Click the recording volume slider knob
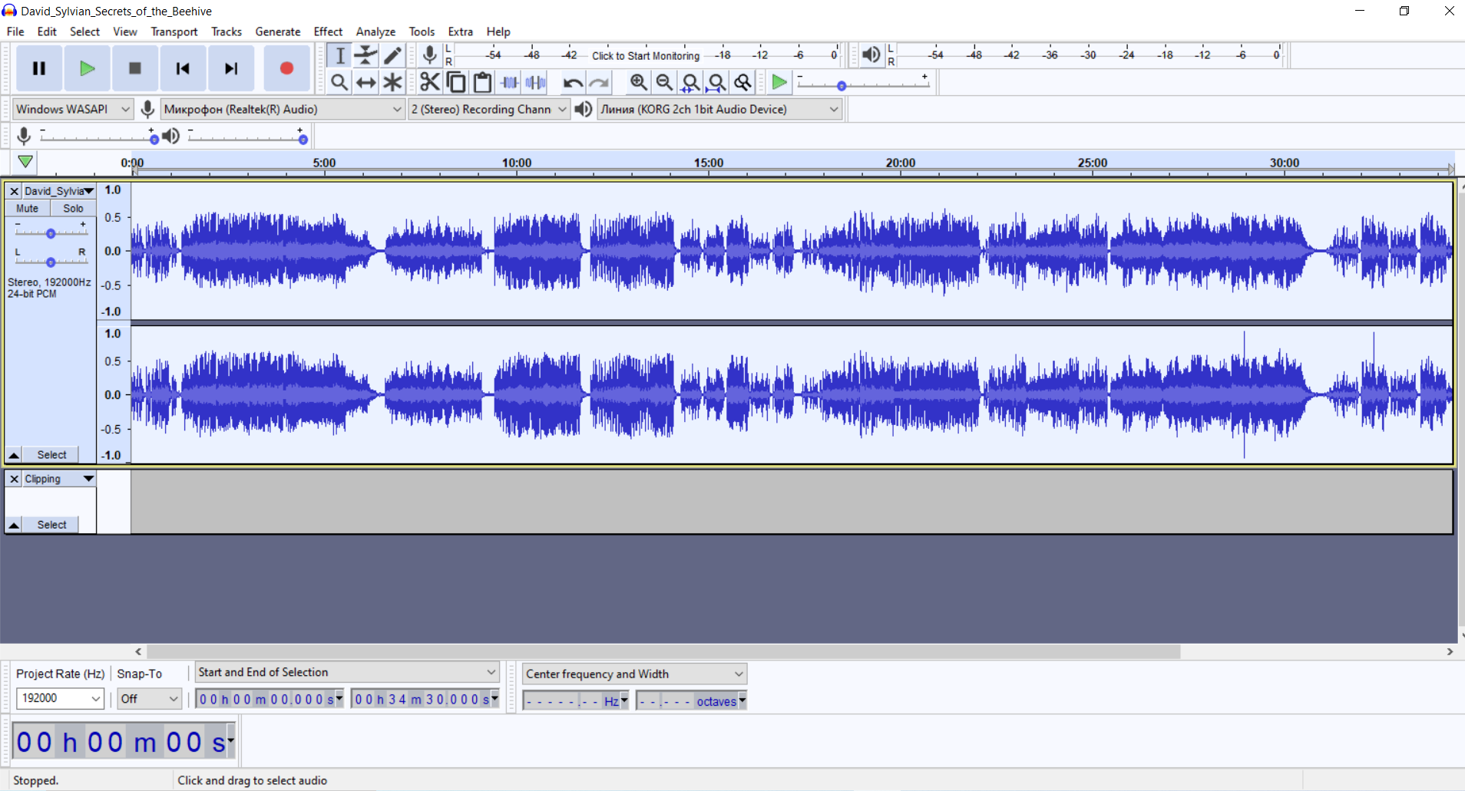This screenshot has height=791, width=1465. point(154,139)
